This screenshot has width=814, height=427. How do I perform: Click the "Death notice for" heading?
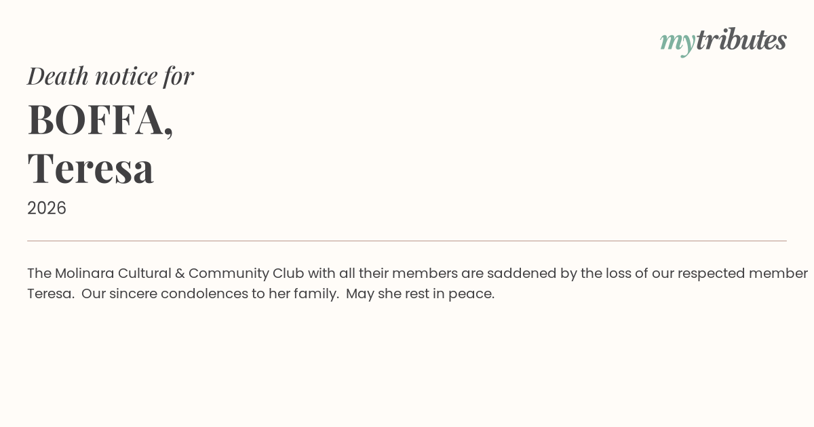coord(111,76)
